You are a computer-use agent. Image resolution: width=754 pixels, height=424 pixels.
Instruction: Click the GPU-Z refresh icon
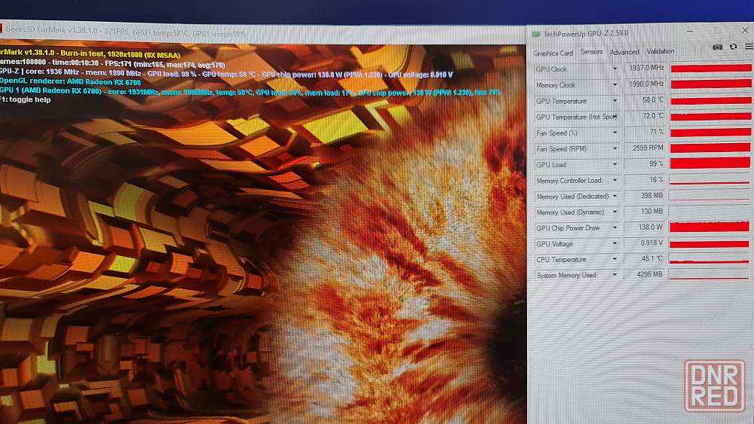[734, 47]
